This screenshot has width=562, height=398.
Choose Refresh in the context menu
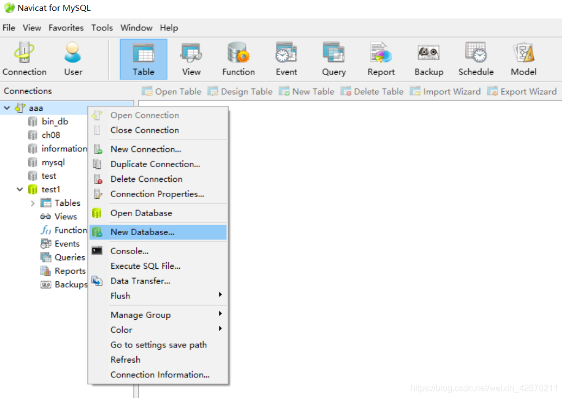158,359
